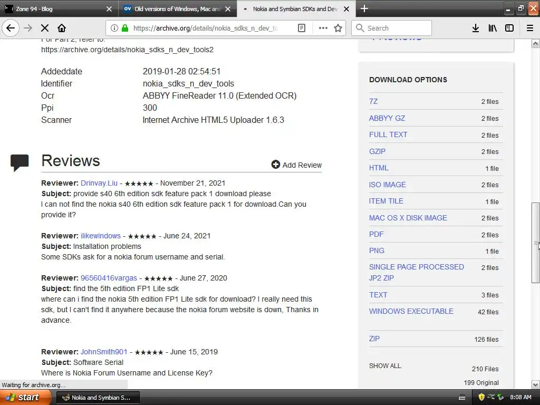Expand the PDF download option
Screen dimensions: 540x405
click(376, 234)
